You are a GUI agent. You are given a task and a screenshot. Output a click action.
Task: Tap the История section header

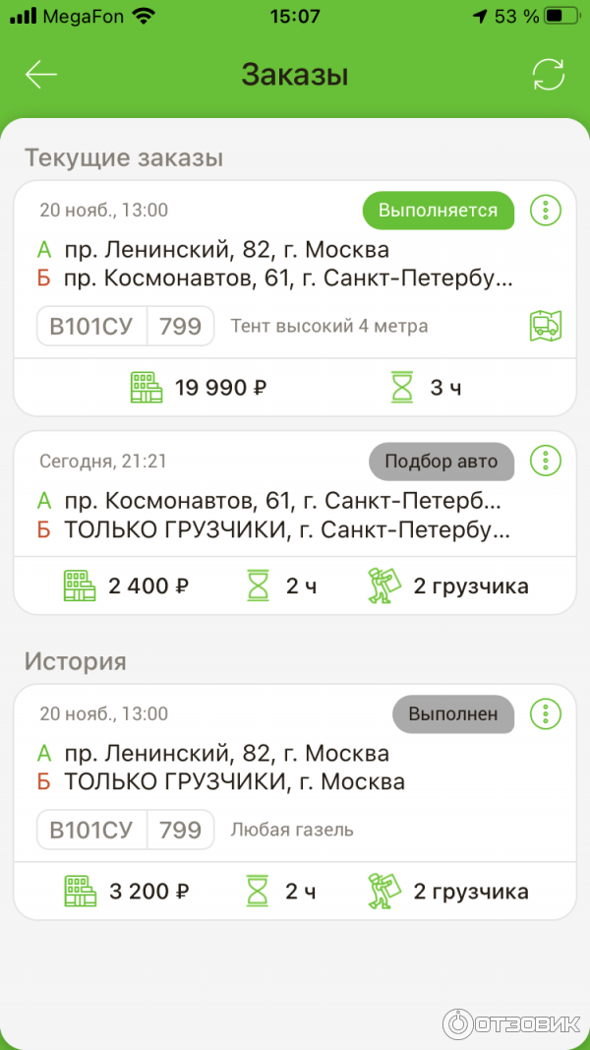75,660
